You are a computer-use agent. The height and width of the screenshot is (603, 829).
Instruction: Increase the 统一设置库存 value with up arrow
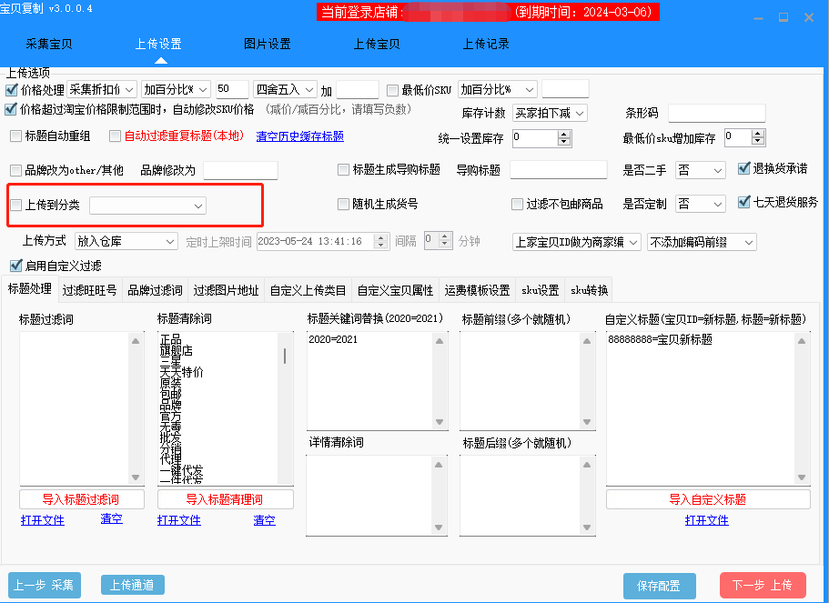point(564,135)
